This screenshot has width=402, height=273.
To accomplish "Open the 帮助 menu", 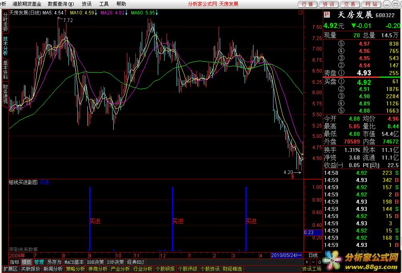I will [121, 4].
